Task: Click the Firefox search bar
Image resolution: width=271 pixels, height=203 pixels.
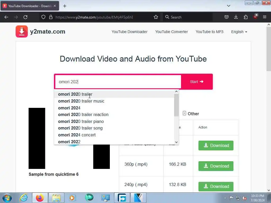Action: [x=188, y=17]
